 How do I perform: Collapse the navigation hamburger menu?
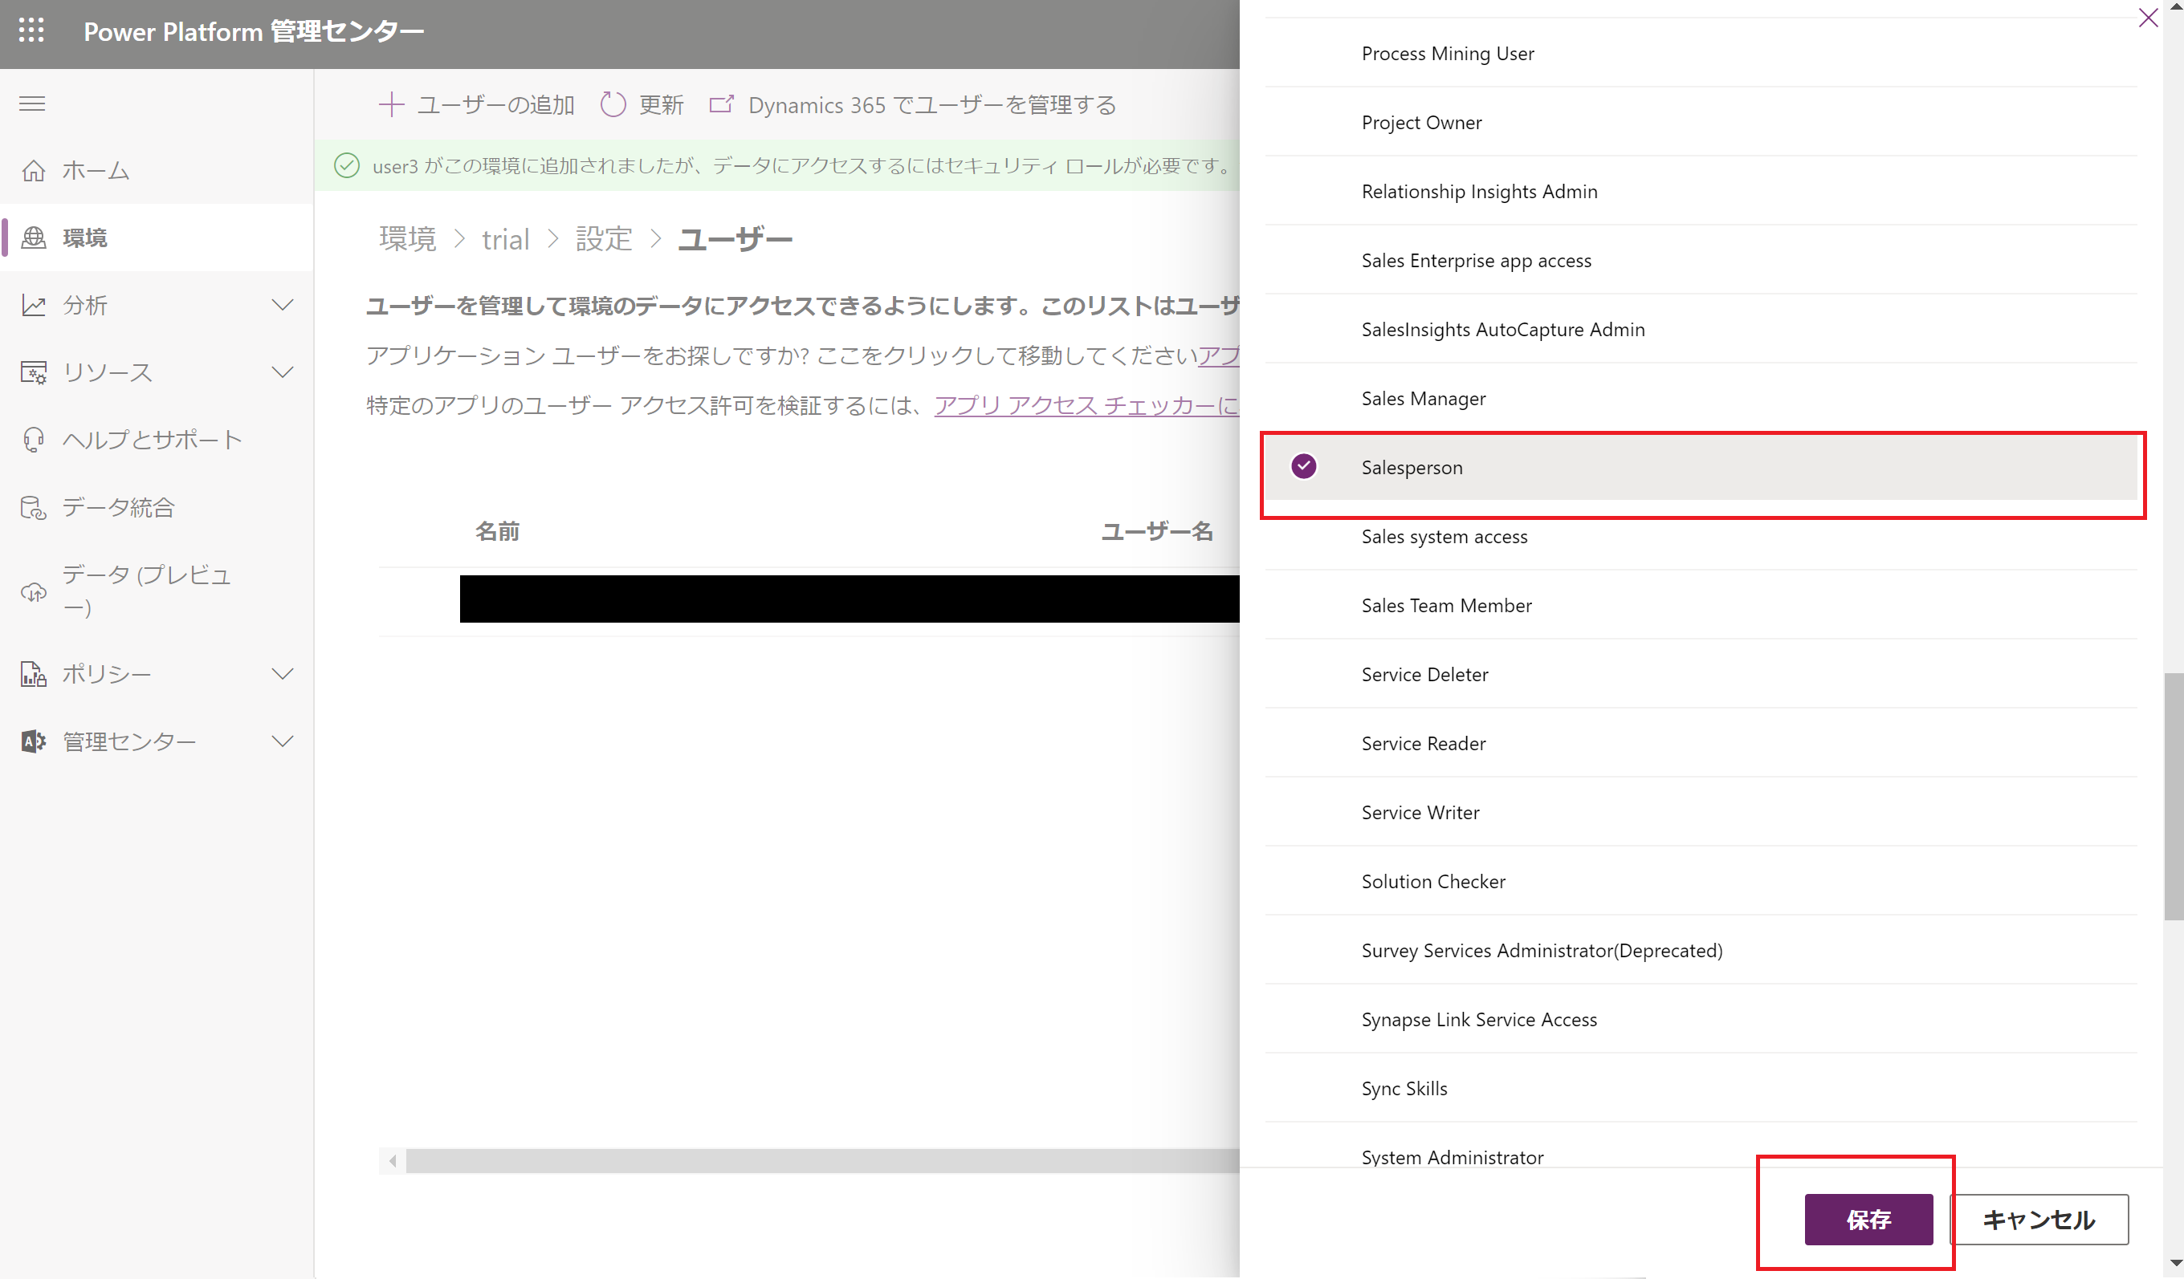(x=32, y=104)
